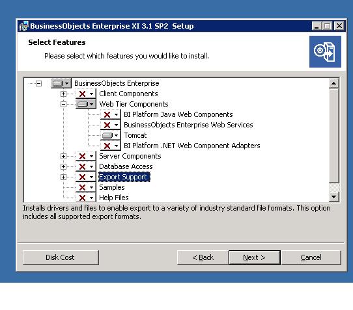Click the Disk Cost button
This screenshot has width=353, height=310.
pos(61,257)
